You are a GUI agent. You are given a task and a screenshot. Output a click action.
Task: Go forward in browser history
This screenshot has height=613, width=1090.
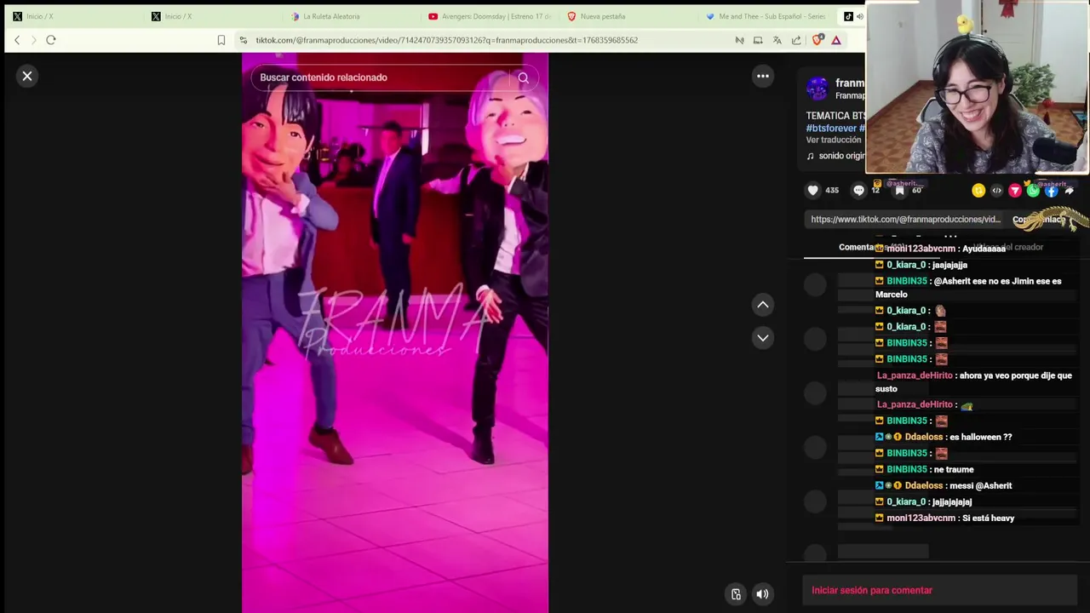33,40
